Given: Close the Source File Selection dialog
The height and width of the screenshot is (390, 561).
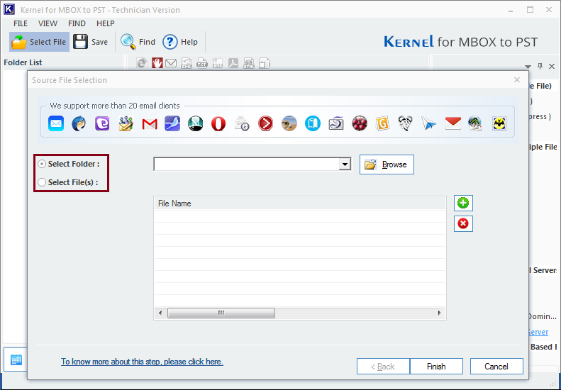Looking at the screenshot, I should pyautogui.click(x=517, y=80).
